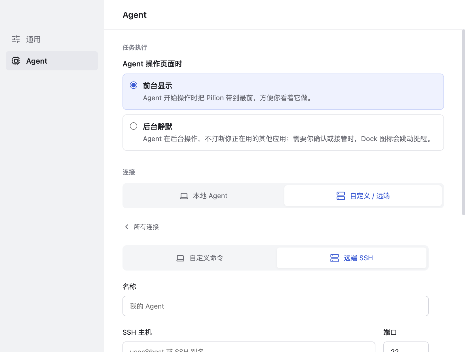Focus the 名称 input field
The width and height of the screenshot is (465, 352).
point(276,306)
